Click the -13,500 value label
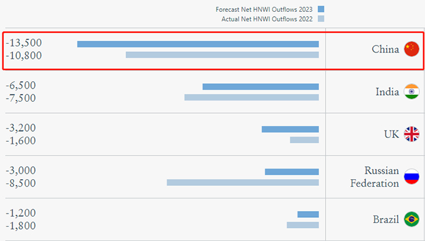The width and height of the screenshot is (425, 241). tap(24, 43)
